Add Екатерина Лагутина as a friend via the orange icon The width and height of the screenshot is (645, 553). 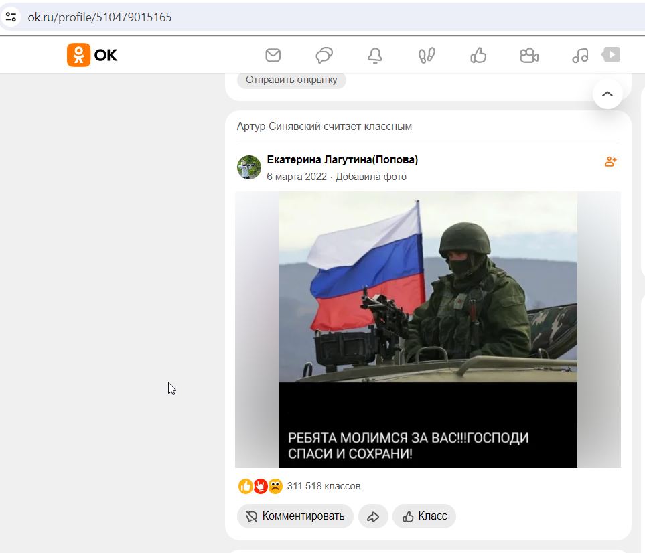pos(610,161)
